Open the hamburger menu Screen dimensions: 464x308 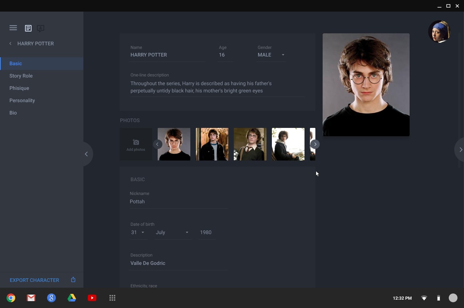(x=13, y=28)
